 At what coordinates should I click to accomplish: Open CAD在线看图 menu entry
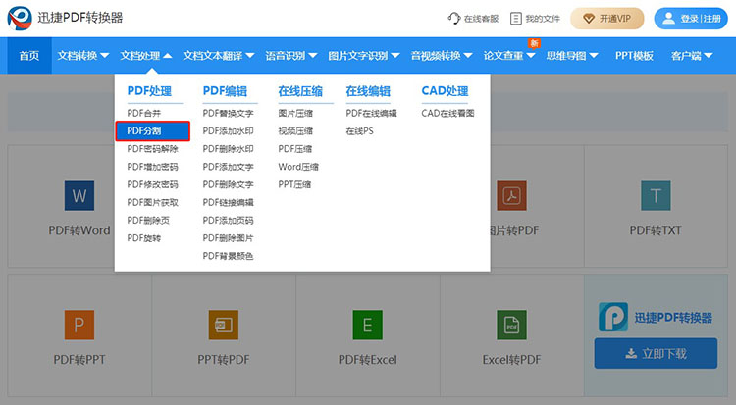click(x=447, y=113)
